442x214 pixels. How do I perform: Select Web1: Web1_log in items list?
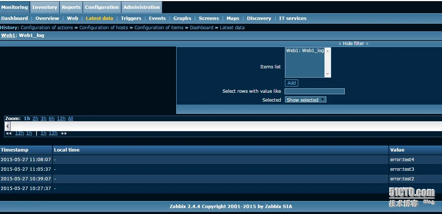(x=305, y=51)
